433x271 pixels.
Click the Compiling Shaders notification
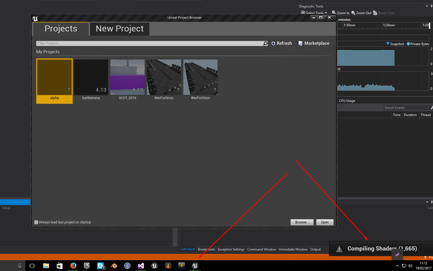(381, 249)
